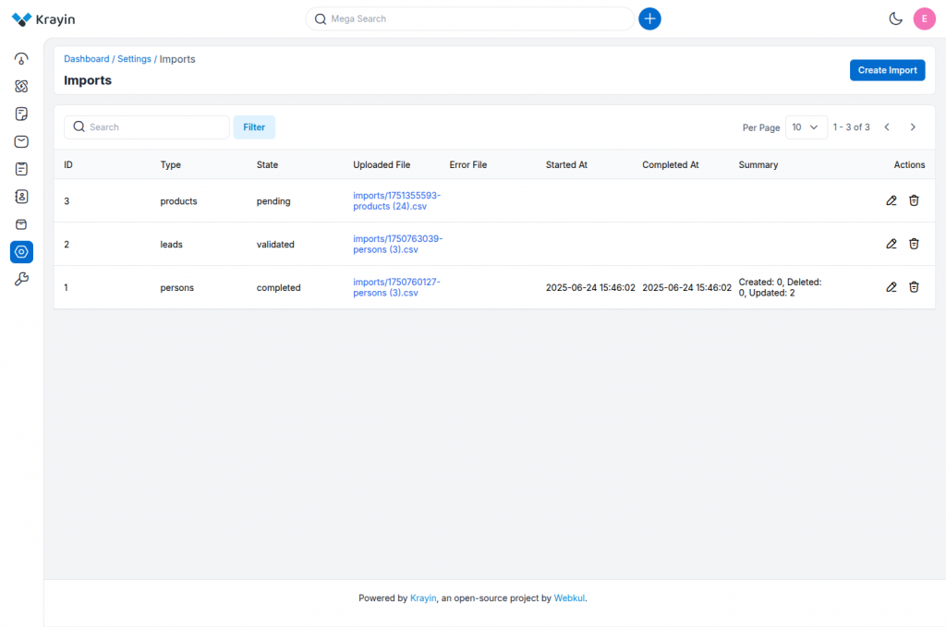946x627 pixels.
Task: Toggle dark mode moon icon
Action: (x=895, y=18)
